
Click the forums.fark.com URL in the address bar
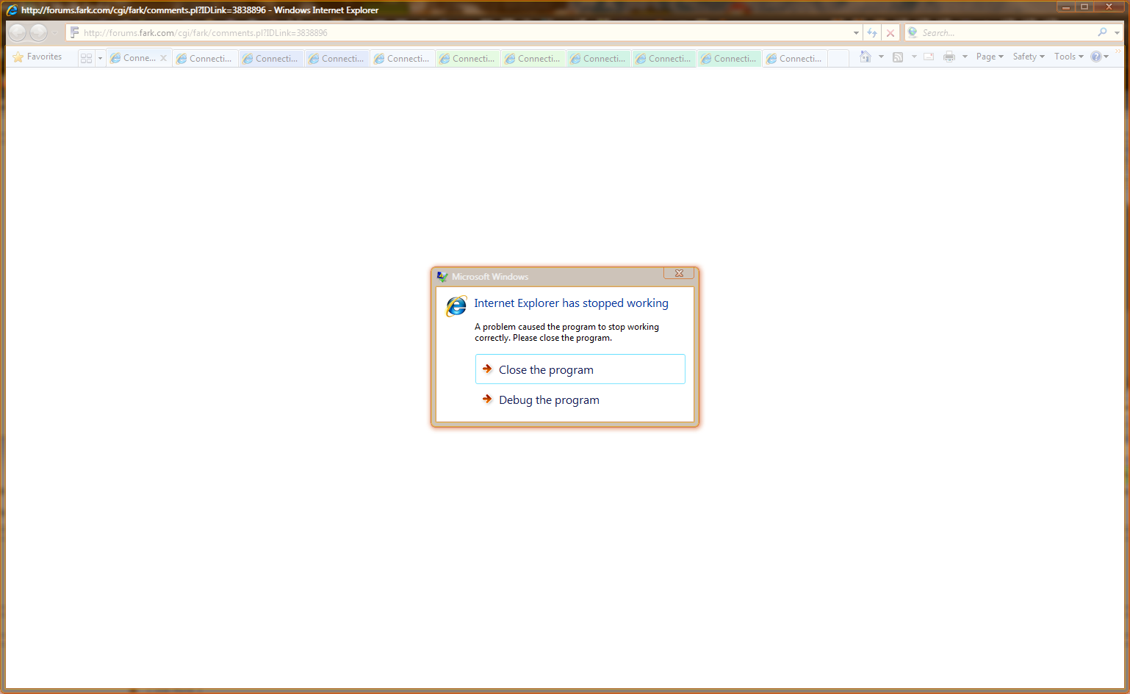coord(206,33)
